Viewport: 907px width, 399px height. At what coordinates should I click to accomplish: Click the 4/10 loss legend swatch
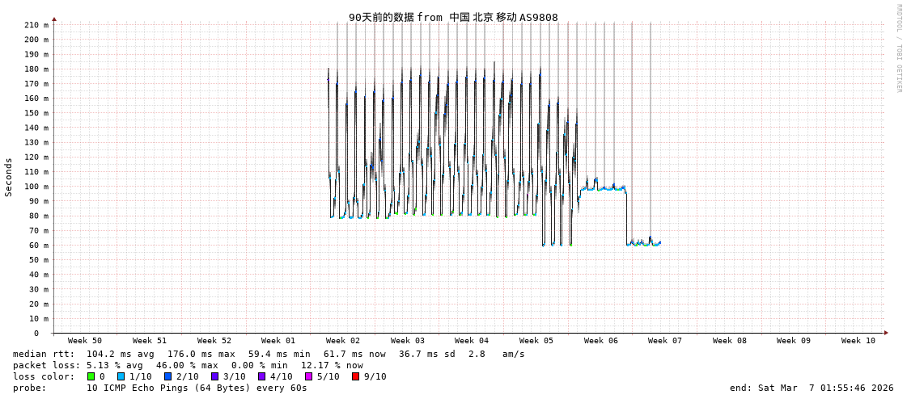(261, 376)
